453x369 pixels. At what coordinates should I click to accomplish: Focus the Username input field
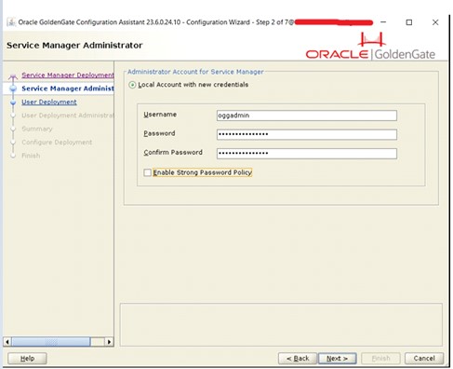point(307,116)
